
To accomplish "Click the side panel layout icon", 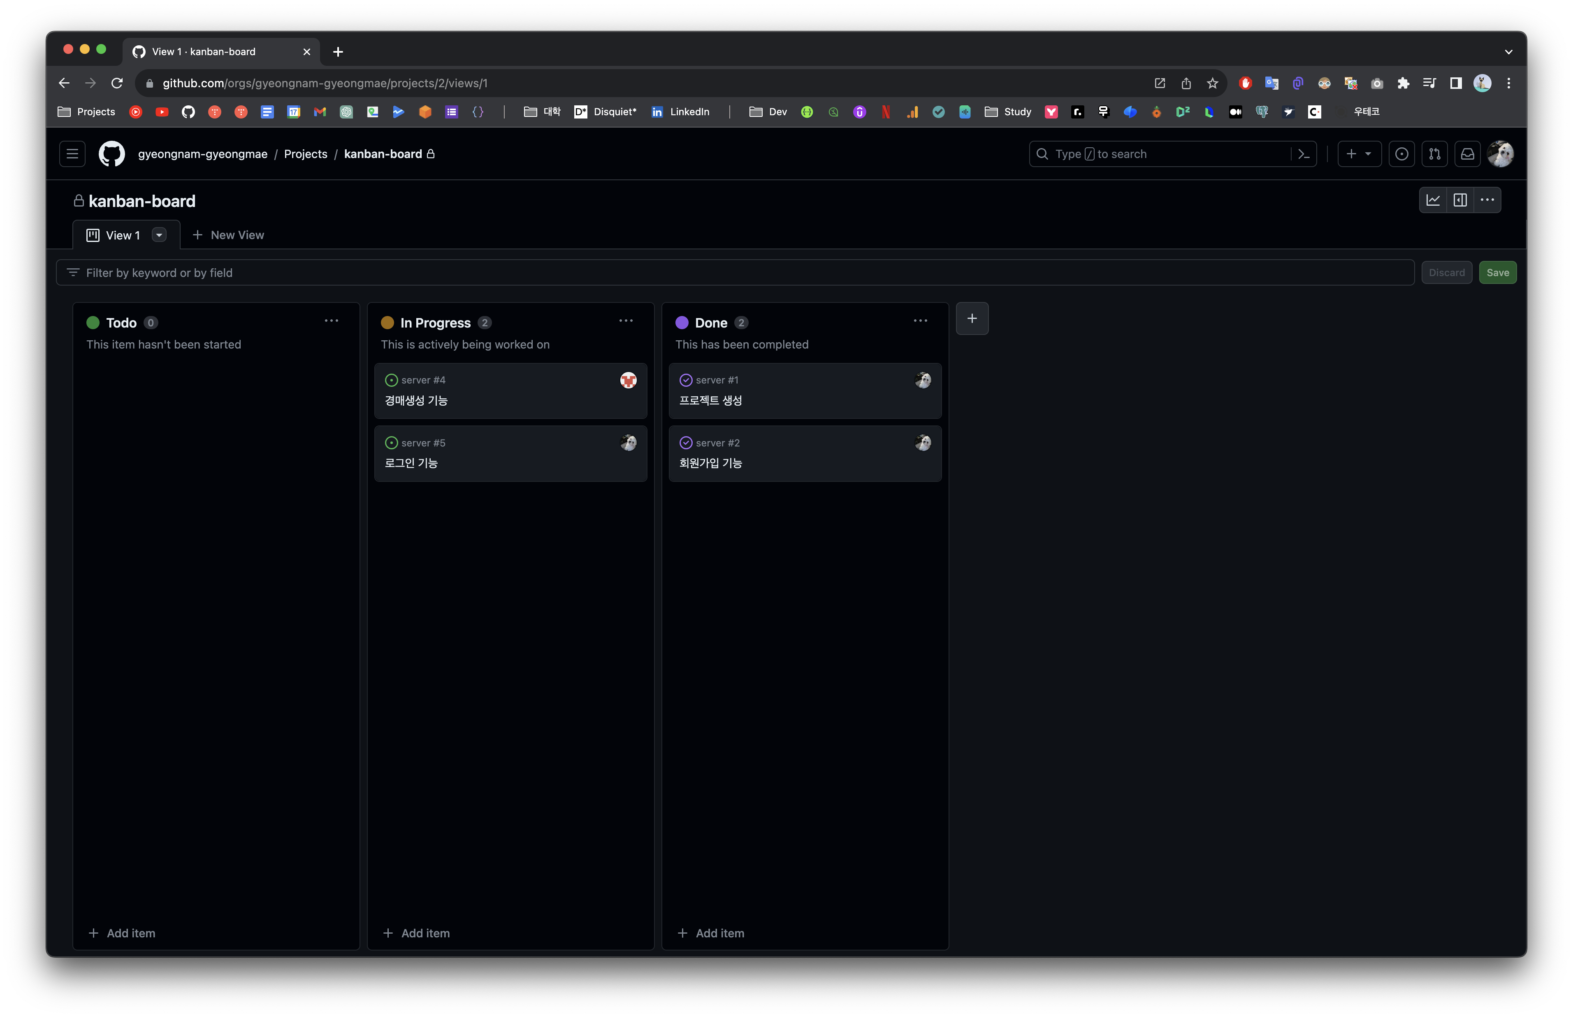I will (x=1460, y=200).
